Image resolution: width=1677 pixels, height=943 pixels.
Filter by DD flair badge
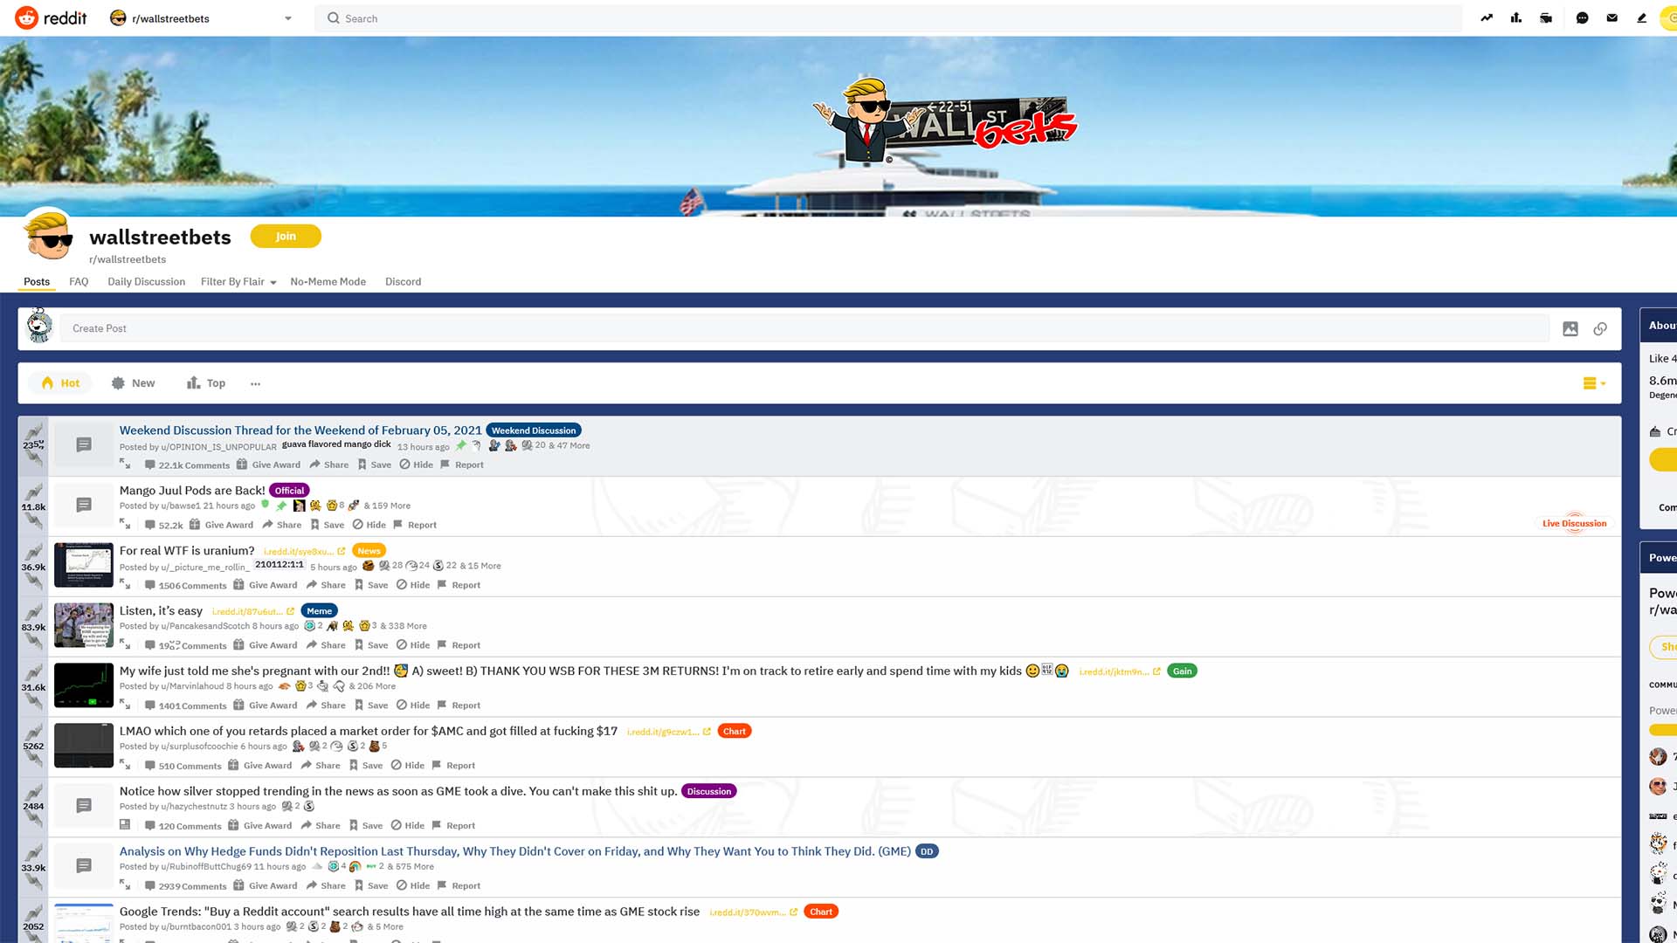pyautogui.click(x=926, y=851)
